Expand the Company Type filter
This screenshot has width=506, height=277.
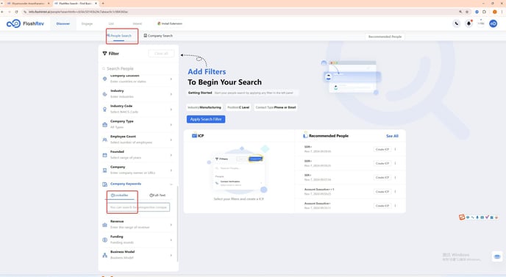click(171, 124)
